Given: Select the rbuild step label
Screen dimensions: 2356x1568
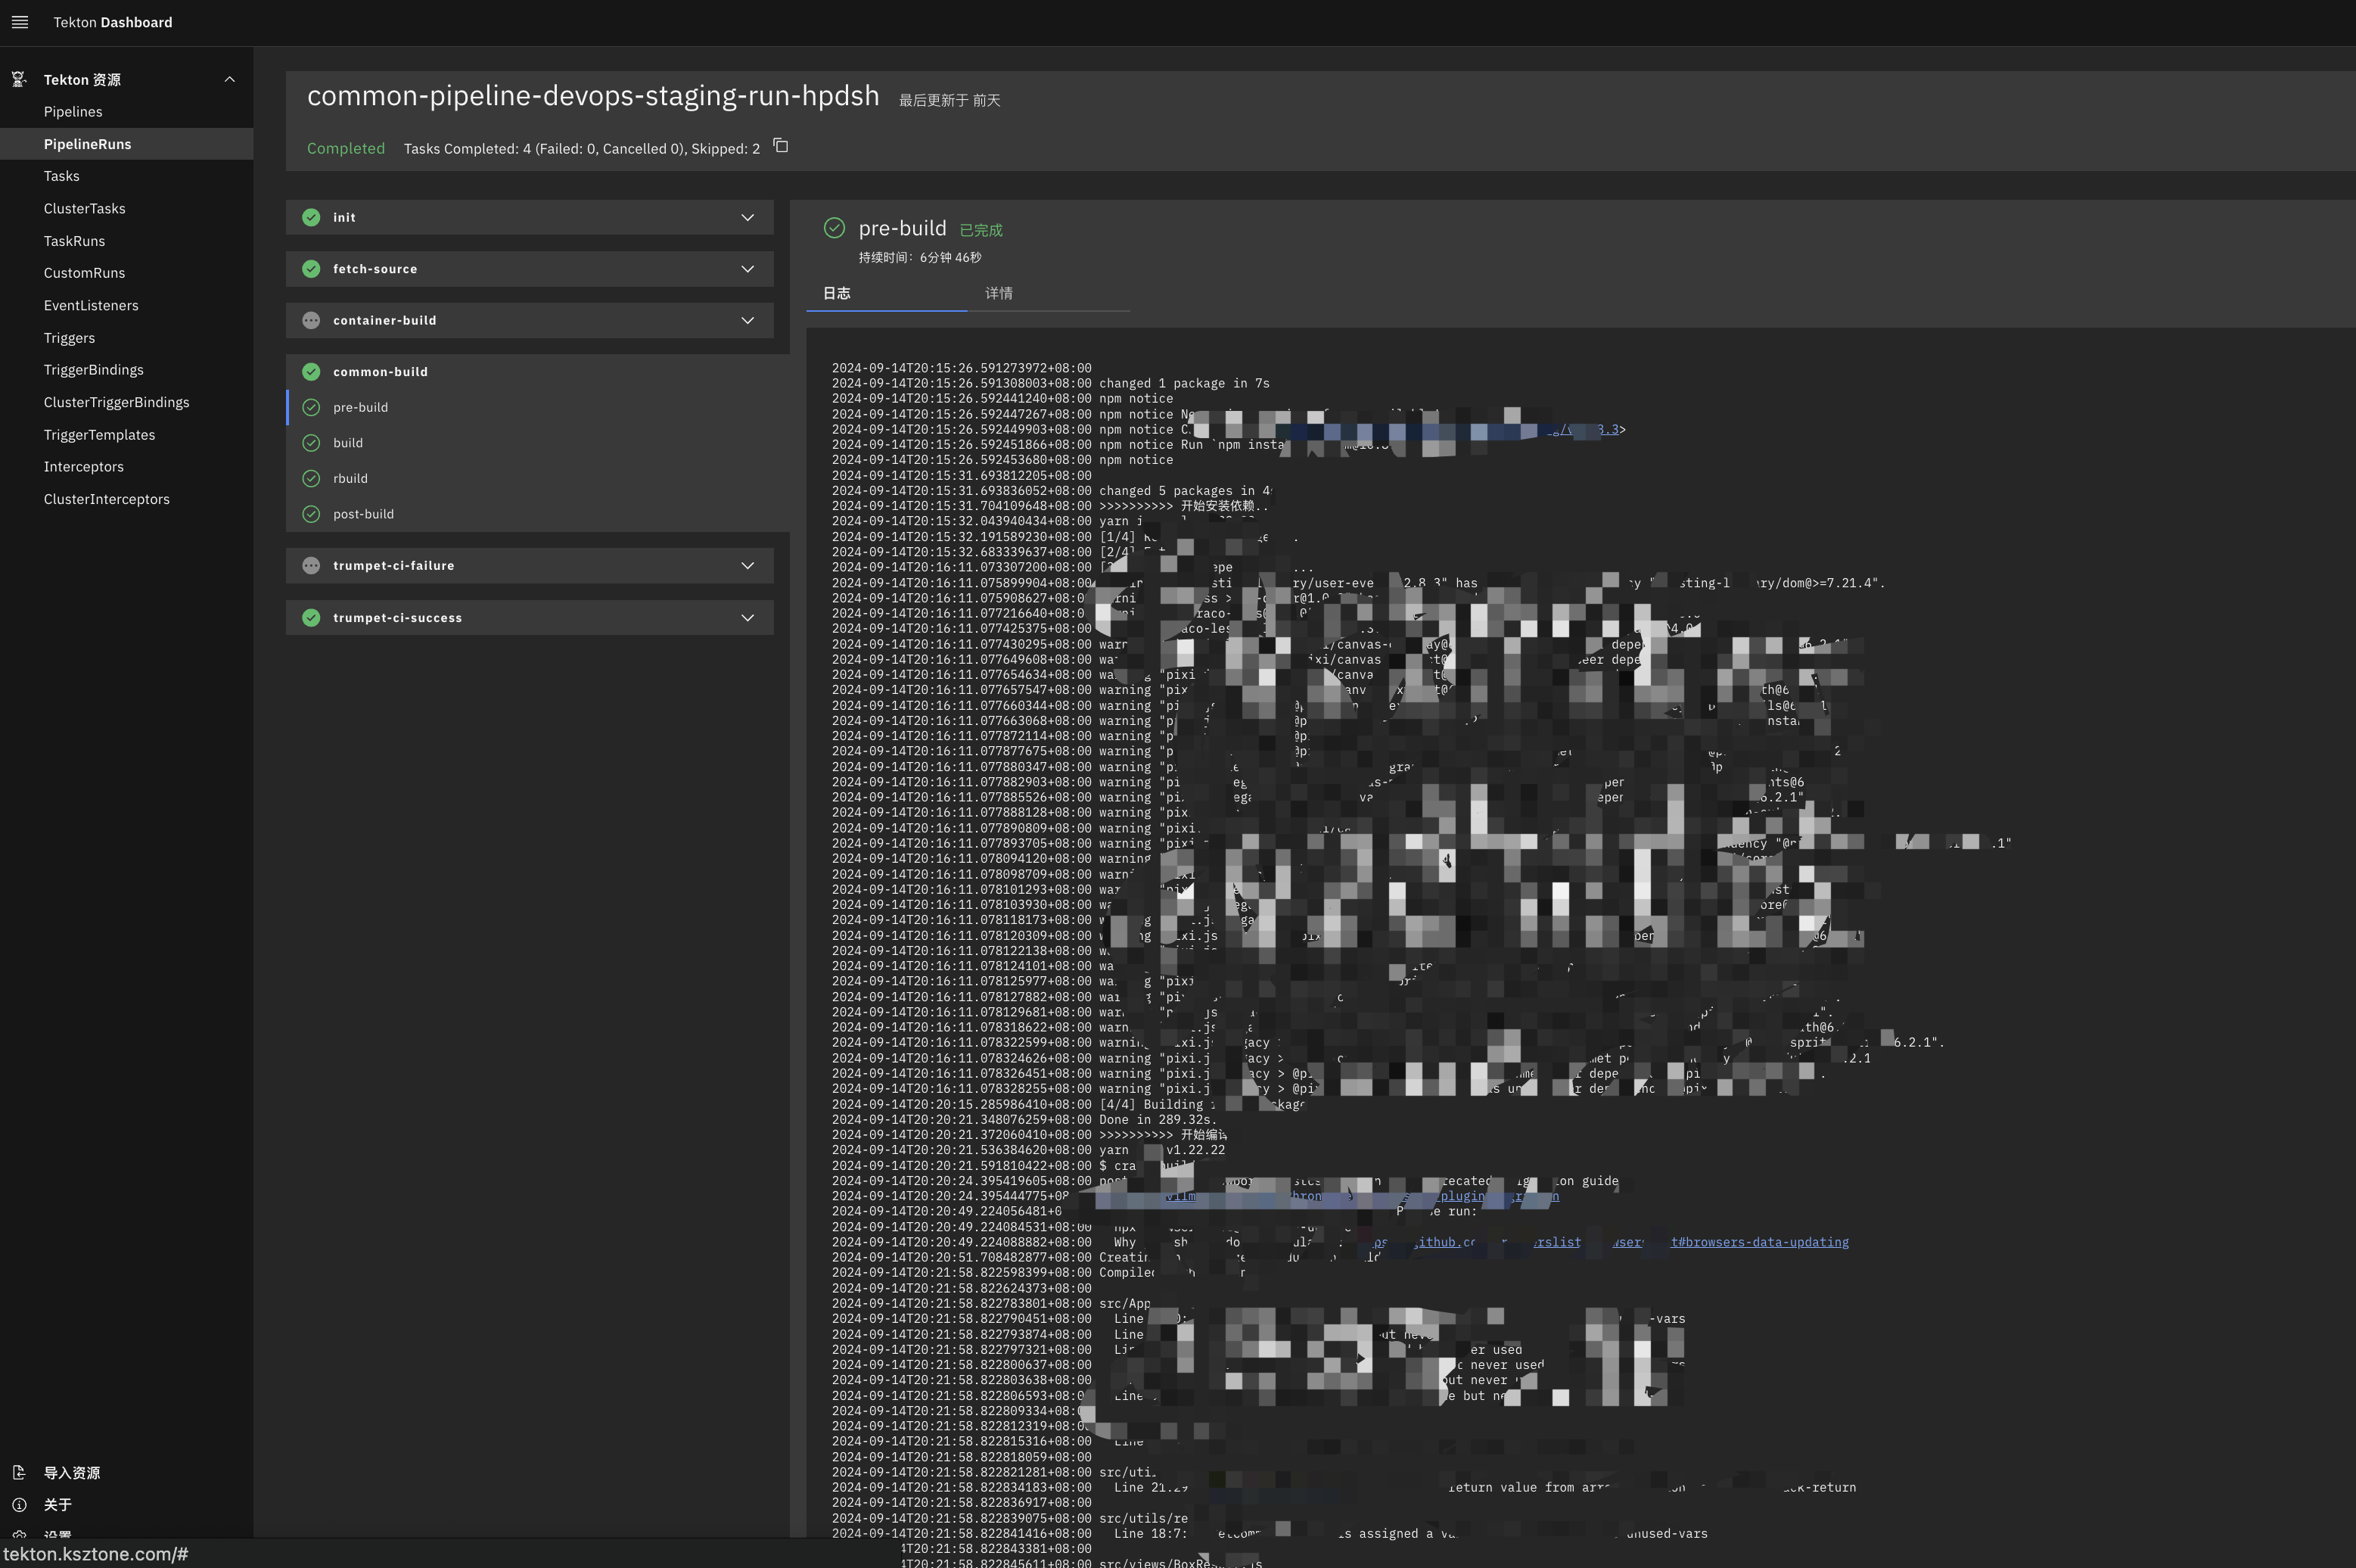Looking at the screenshot, I should tap(351, 478).
